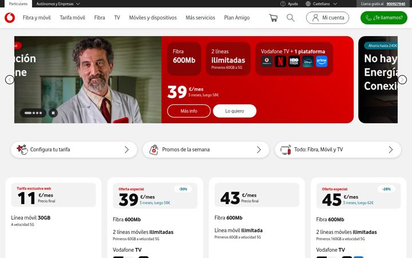Image resolution: width=412 pixels, height=258 pixels.
Task: Open the search magnifier icon
Action: 290,18
